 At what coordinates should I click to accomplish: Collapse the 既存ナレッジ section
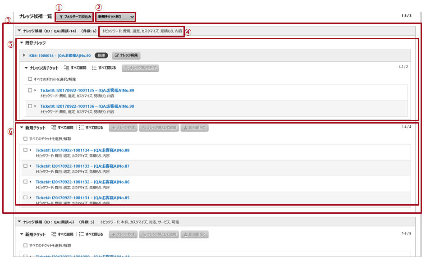coord(22,43)
